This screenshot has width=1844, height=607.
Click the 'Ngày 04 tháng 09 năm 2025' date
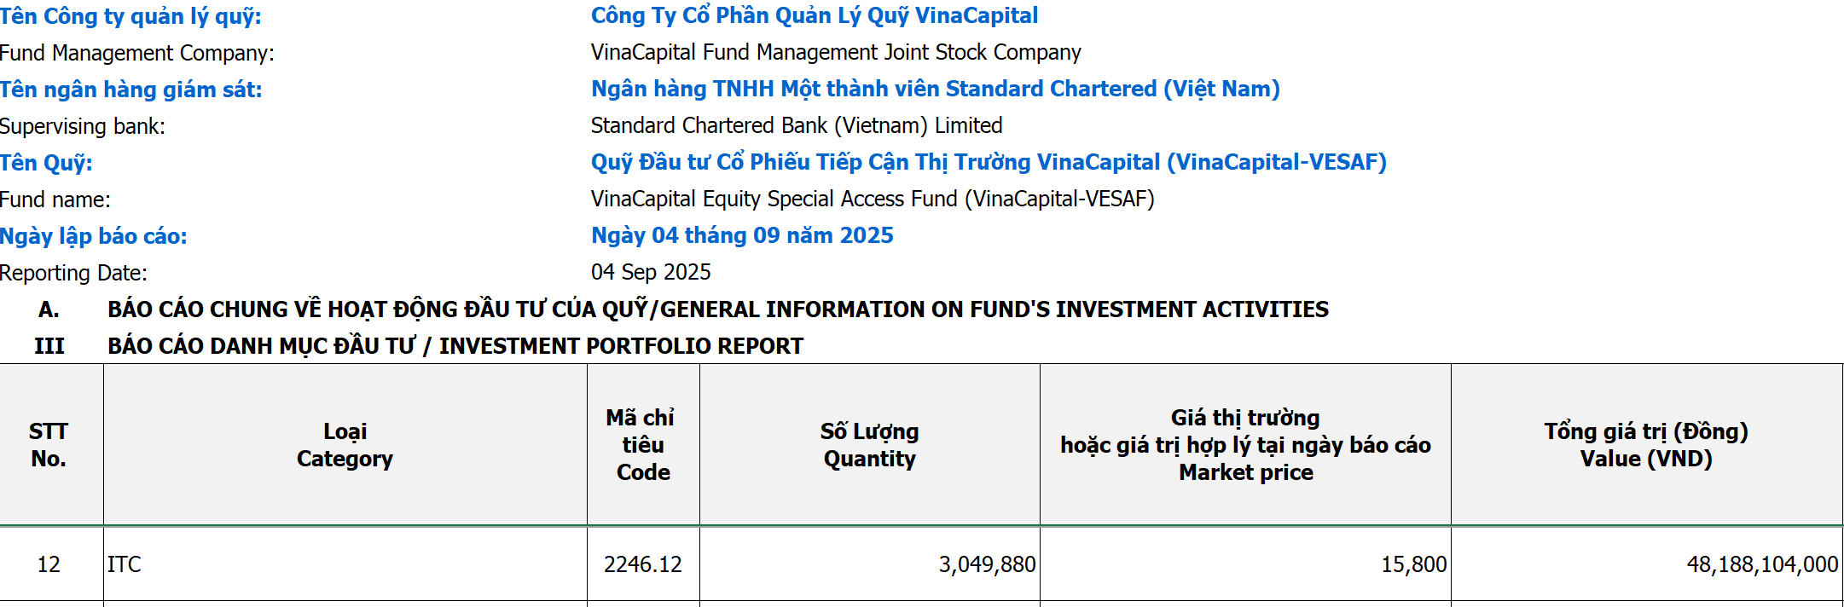(x=742, y=235)
